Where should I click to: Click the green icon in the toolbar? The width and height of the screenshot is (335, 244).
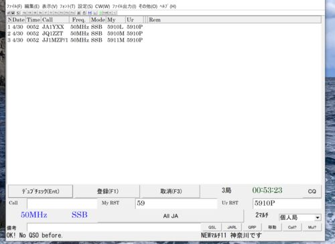(x=100, y=13)
